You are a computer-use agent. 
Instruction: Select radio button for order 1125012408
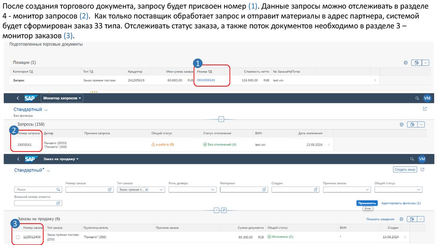click(x=18, y=237)
